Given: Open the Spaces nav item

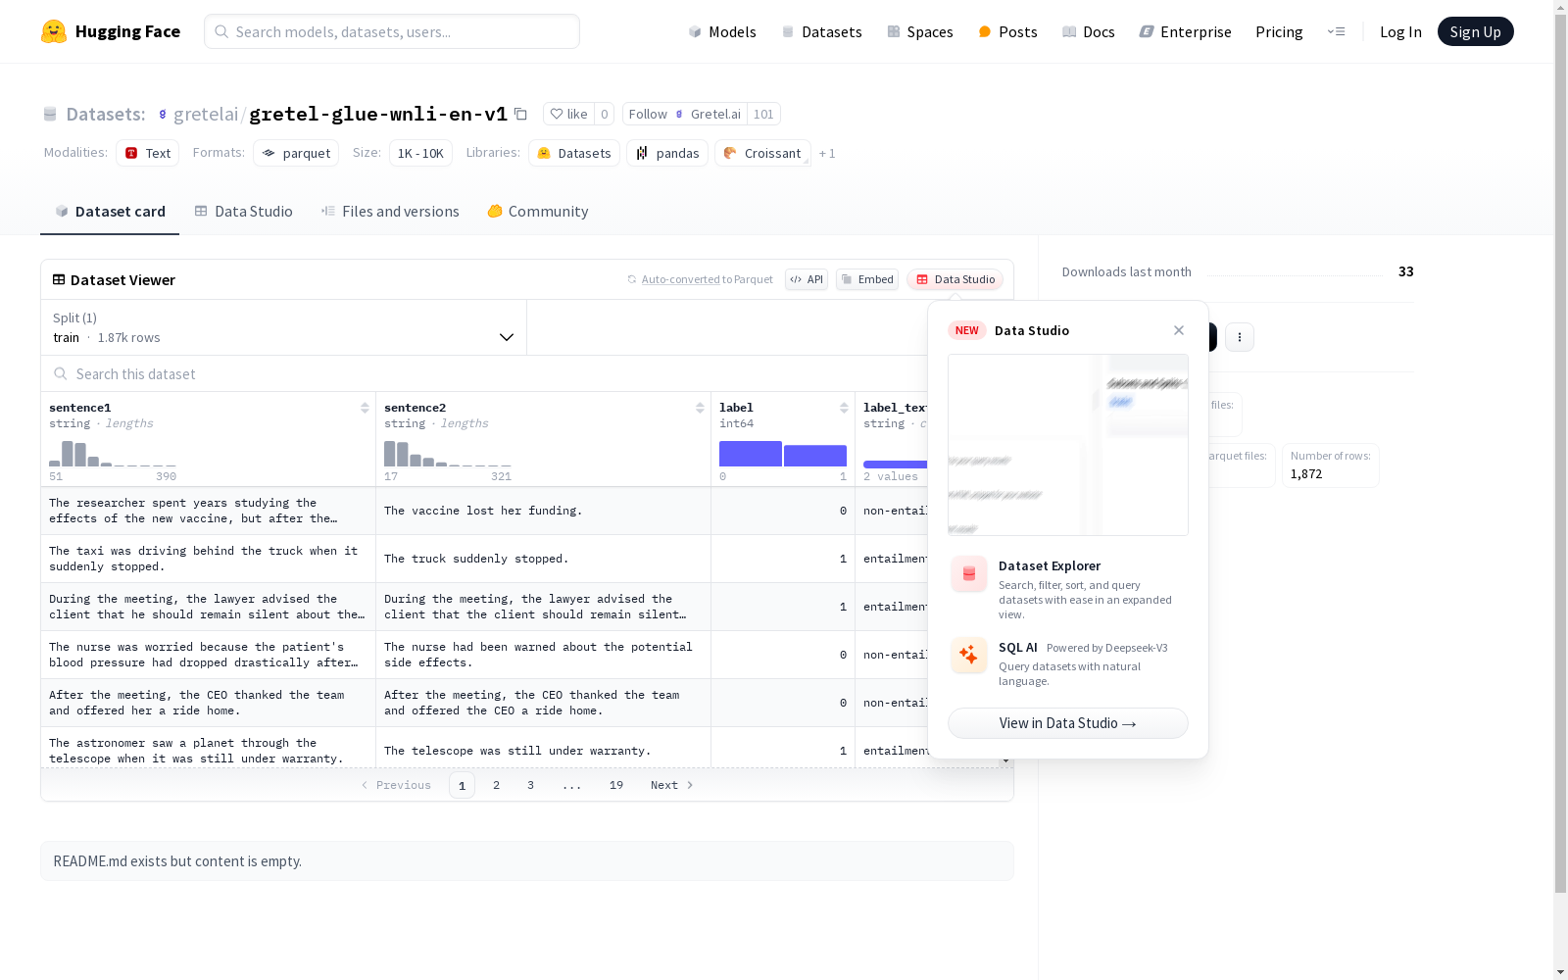Looking at the screenshot, I should 920,31.
